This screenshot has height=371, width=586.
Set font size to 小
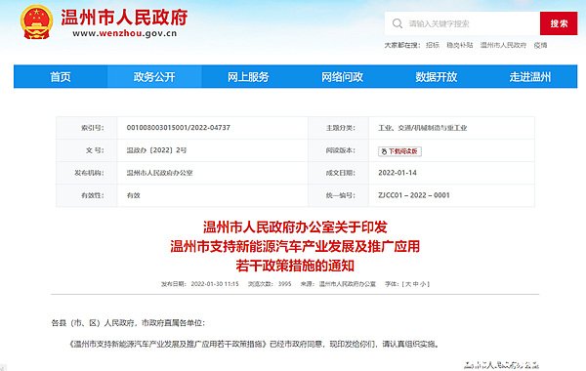[422, 284]
